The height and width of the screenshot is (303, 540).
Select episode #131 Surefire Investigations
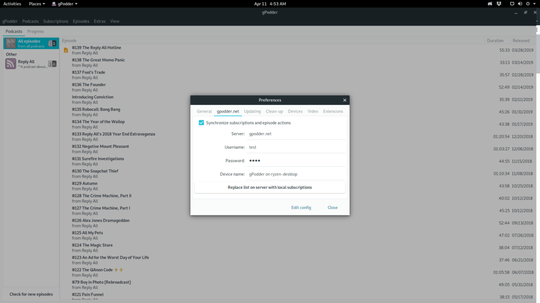tap(298, 161)
